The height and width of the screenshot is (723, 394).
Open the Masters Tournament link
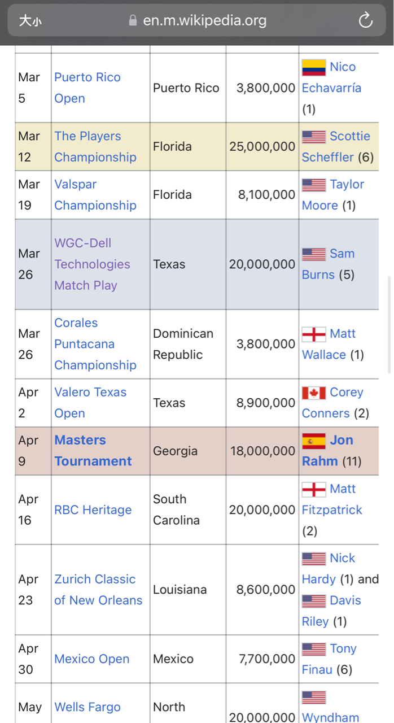93,451
